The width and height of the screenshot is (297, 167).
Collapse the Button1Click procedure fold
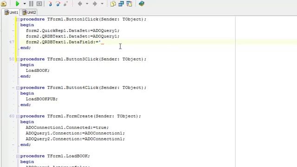tap(18, 19)
